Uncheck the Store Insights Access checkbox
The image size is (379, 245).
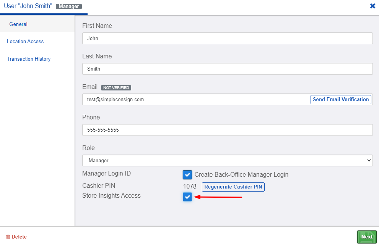click(x=187, y=197)
